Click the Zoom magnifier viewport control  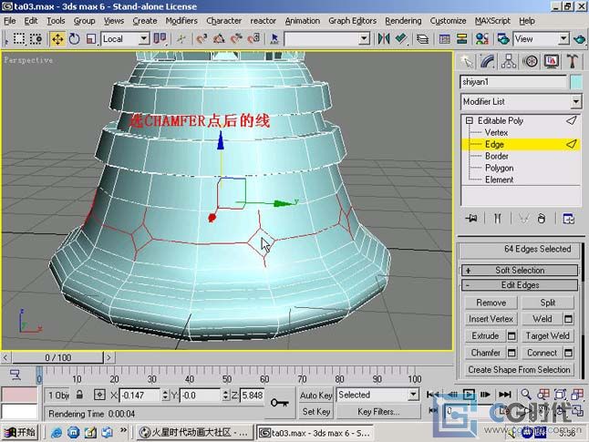click(526, 395)
